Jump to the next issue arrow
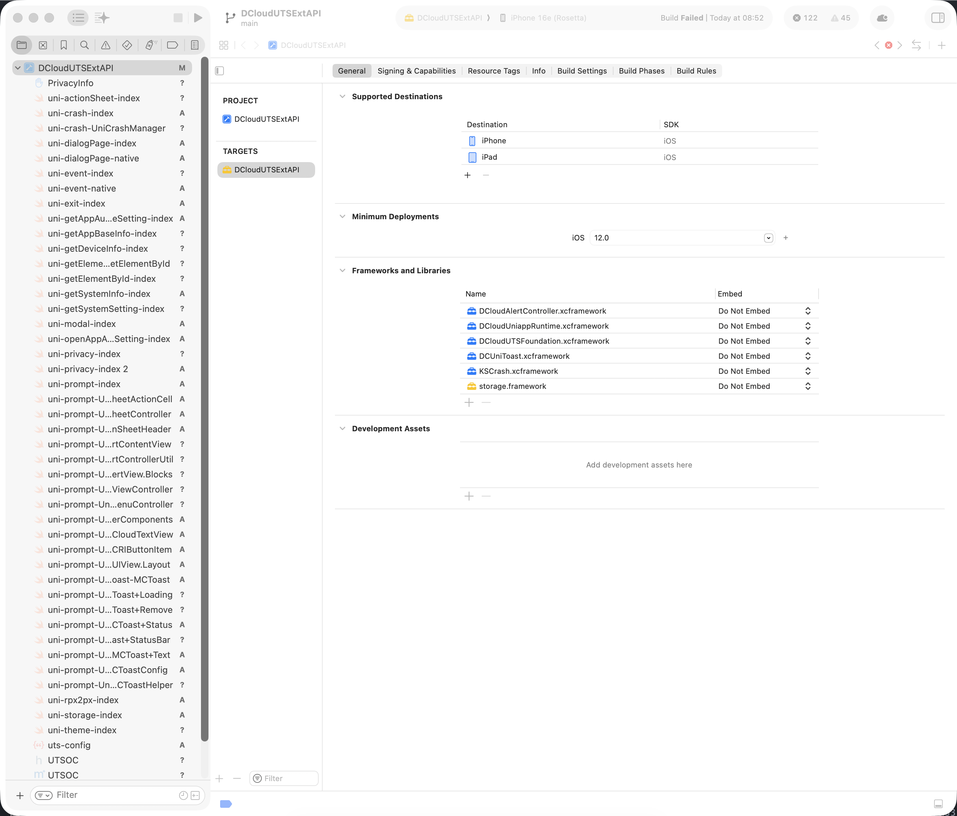The image size is (957, 816). pos(900,45)
